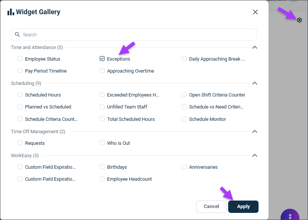Collapse the WorkEasy section
The width and height of the screenshot is (308, 220).
(x=254, y=155)
